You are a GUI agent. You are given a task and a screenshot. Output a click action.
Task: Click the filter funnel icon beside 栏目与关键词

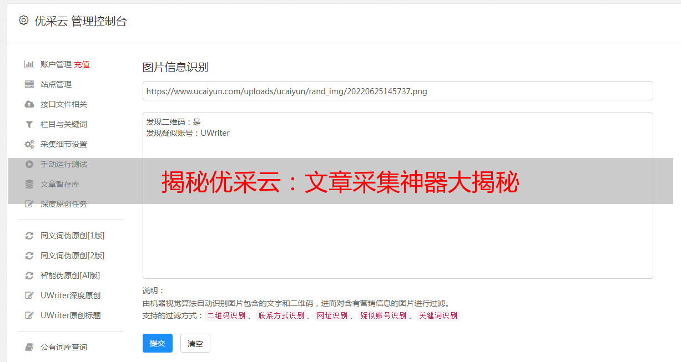point(29,124)
